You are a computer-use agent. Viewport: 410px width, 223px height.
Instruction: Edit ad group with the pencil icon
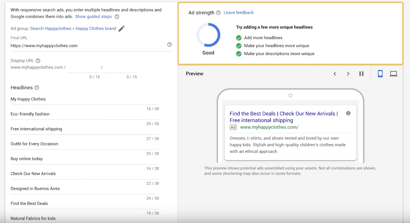coord(121,29)
